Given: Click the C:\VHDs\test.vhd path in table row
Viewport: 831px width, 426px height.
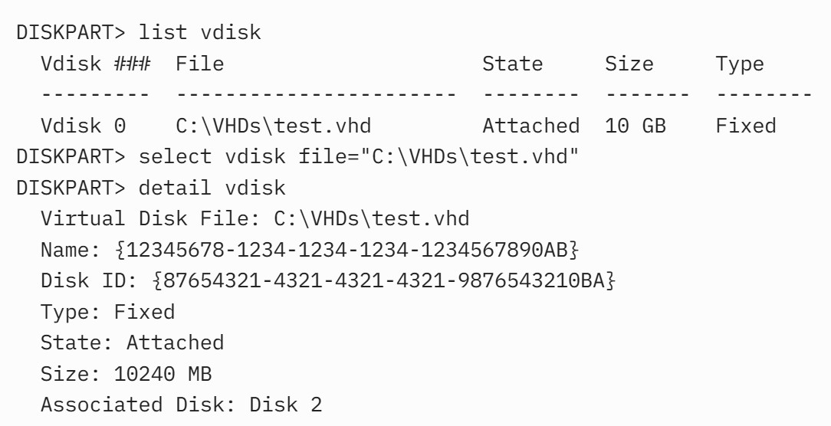Looking at the screenshot, I should (274, 126).
